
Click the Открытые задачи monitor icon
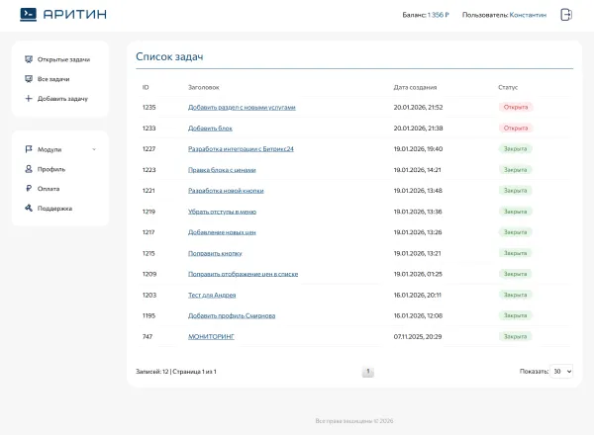[x=29, y=59]
